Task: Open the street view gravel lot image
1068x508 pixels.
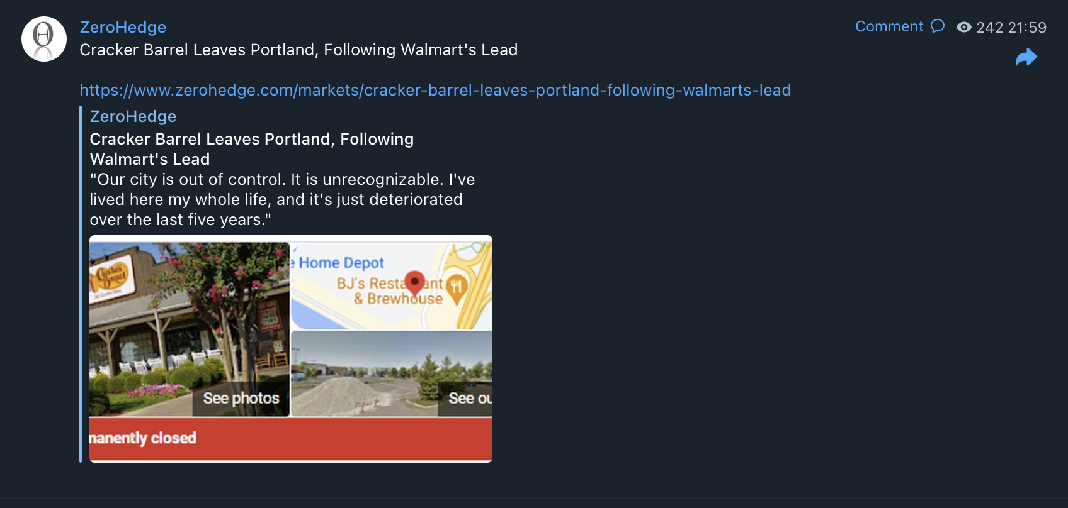Action: coord(392,373)
